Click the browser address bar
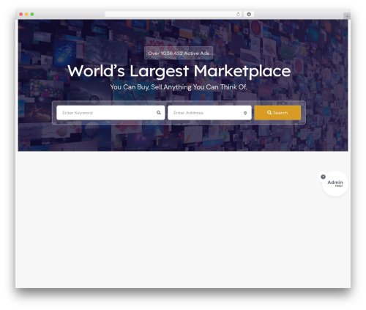 [173, 14]
